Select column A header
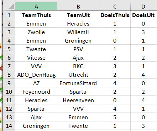157x131 pixels. pyautogui.click(x=36, y=6)
